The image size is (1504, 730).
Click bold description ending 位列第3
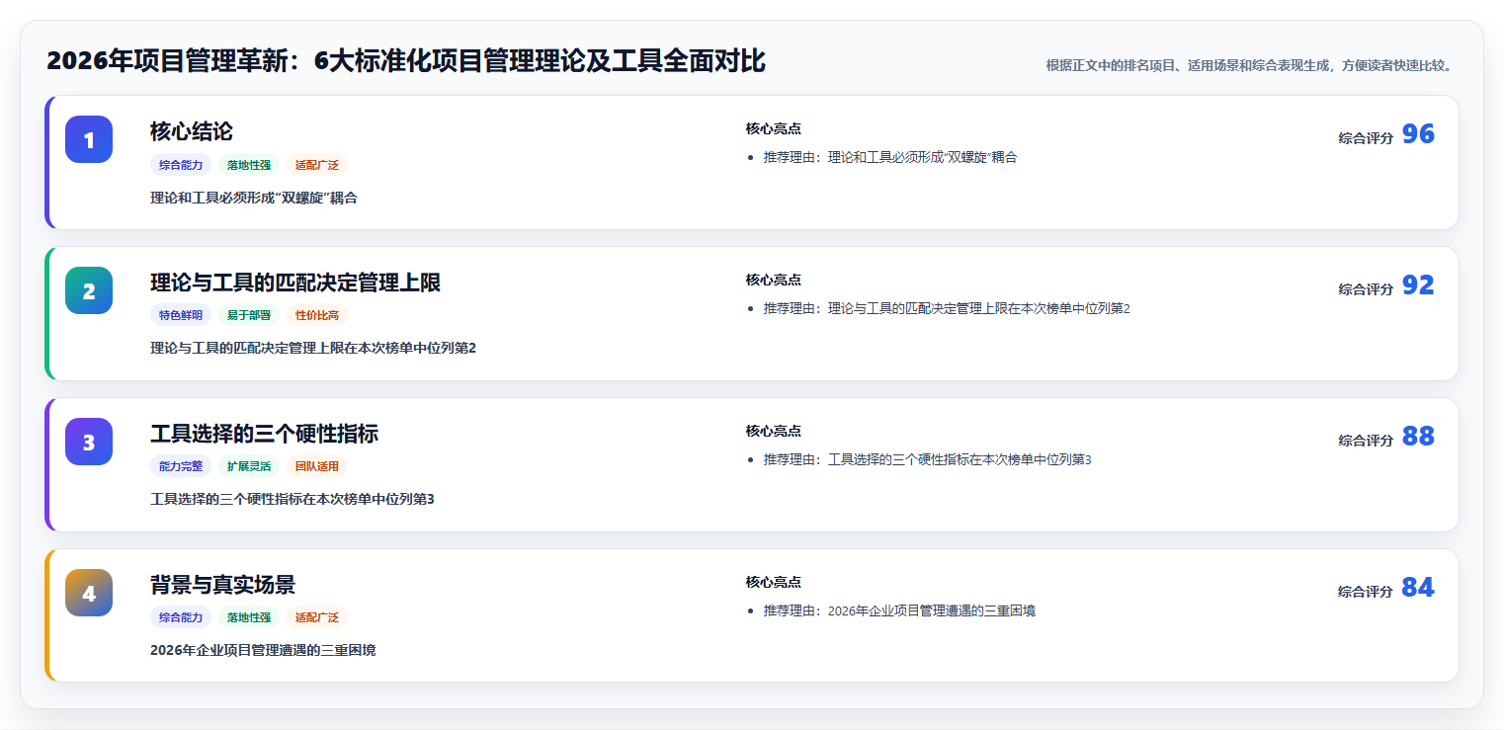tap(292, 499)
